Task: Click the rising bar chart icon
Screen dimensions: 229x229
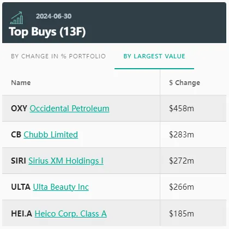Action: coord(16,18)
